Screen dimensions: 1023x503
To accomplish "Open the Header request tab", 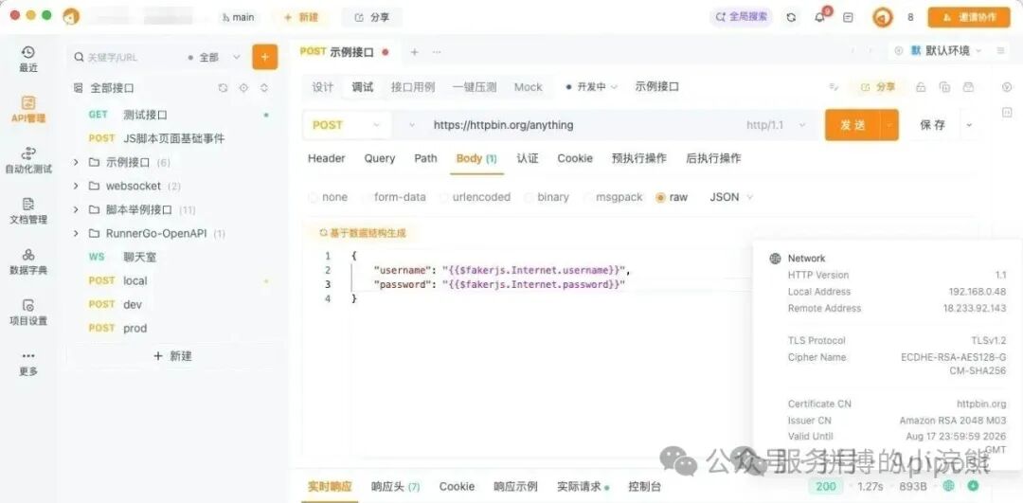I will pos(327,158).
